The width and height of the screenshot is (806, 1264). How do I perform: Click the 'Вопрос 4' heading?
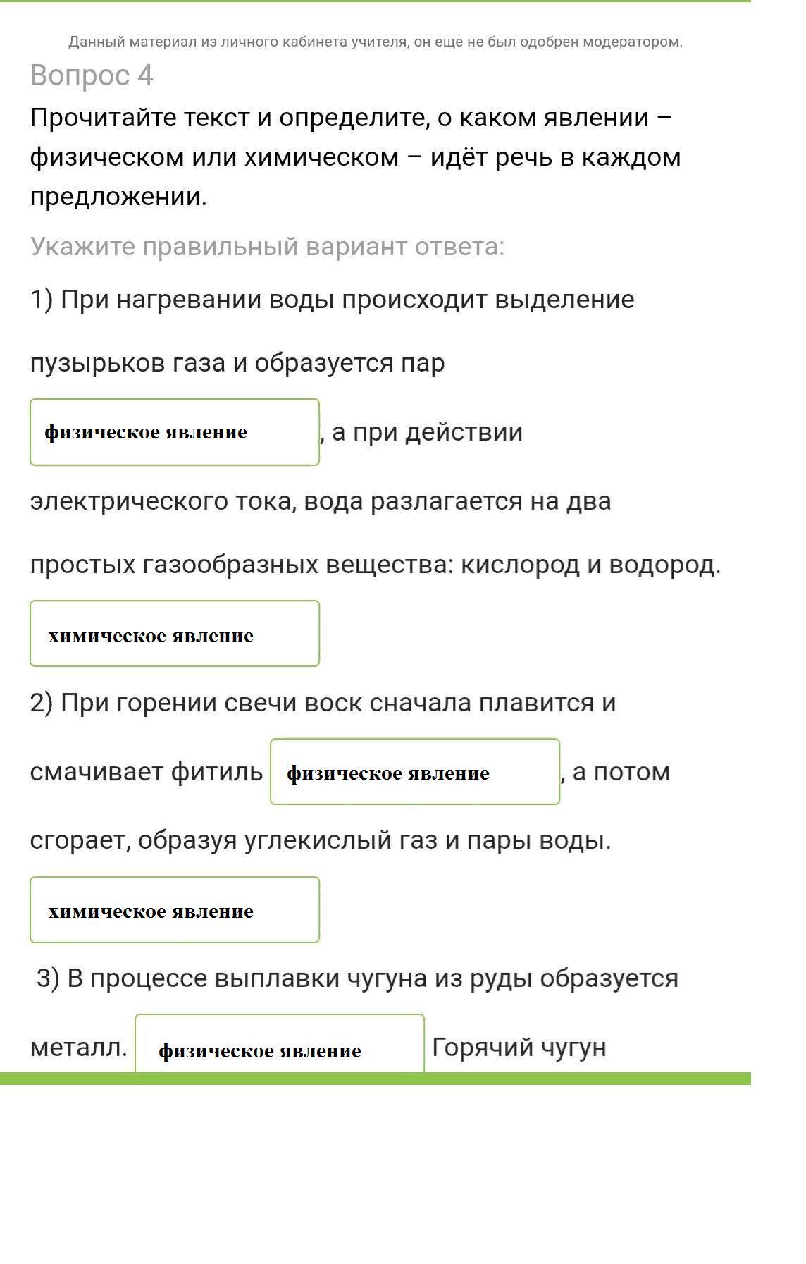[92, 75]
